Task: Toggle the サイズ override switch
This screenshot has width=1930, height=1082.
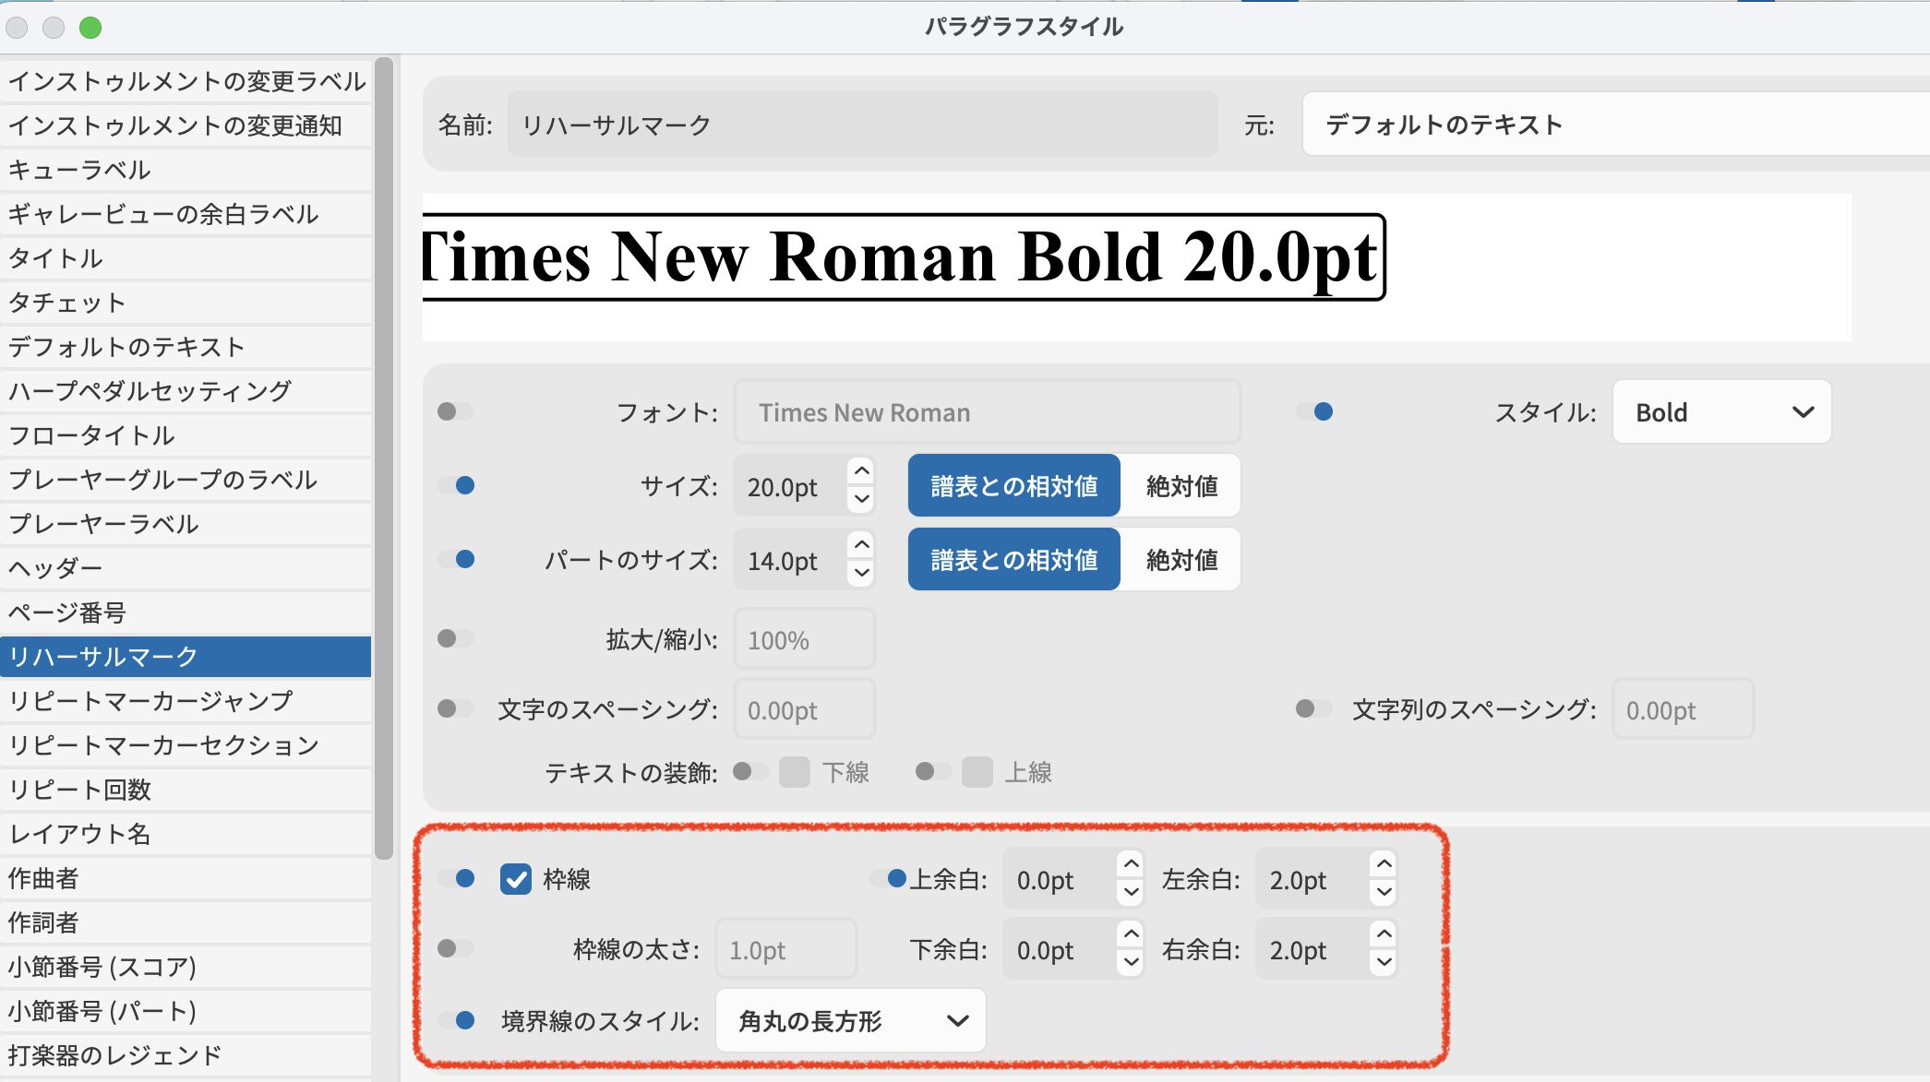Action: coord(457,485)
